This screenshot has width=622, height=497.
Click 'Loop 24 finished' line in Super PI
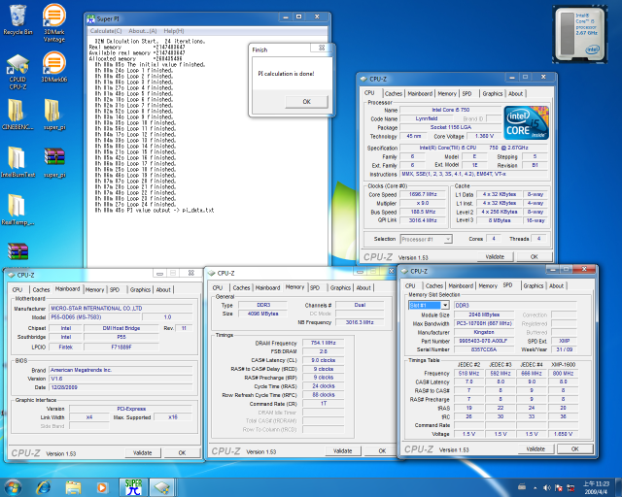click(x=134, y=205)
